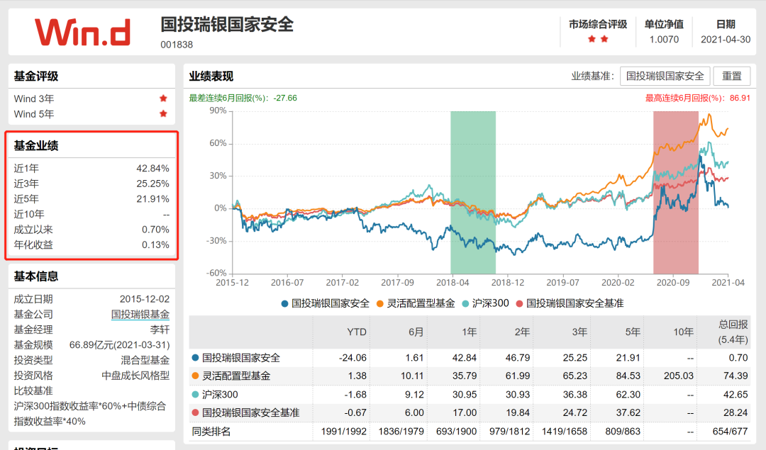Image resolution: width=766 pixels, height=450 pixels.
Task: Click date value 2021-04-30
Action: [726, 40]
